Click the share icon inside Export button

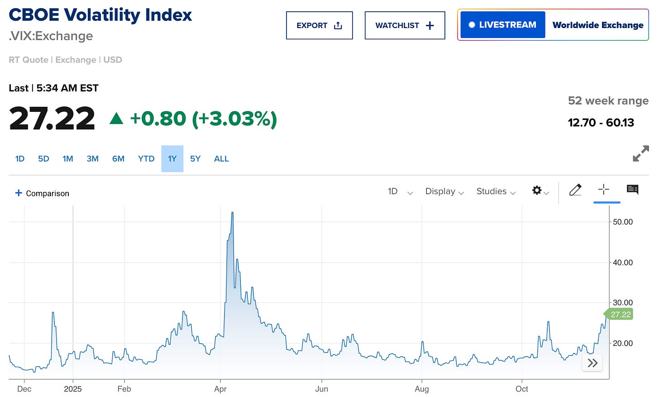(x=338, y=25)
